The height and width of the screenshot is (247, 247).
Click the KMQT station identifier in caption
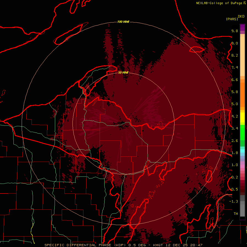[158, 245]
